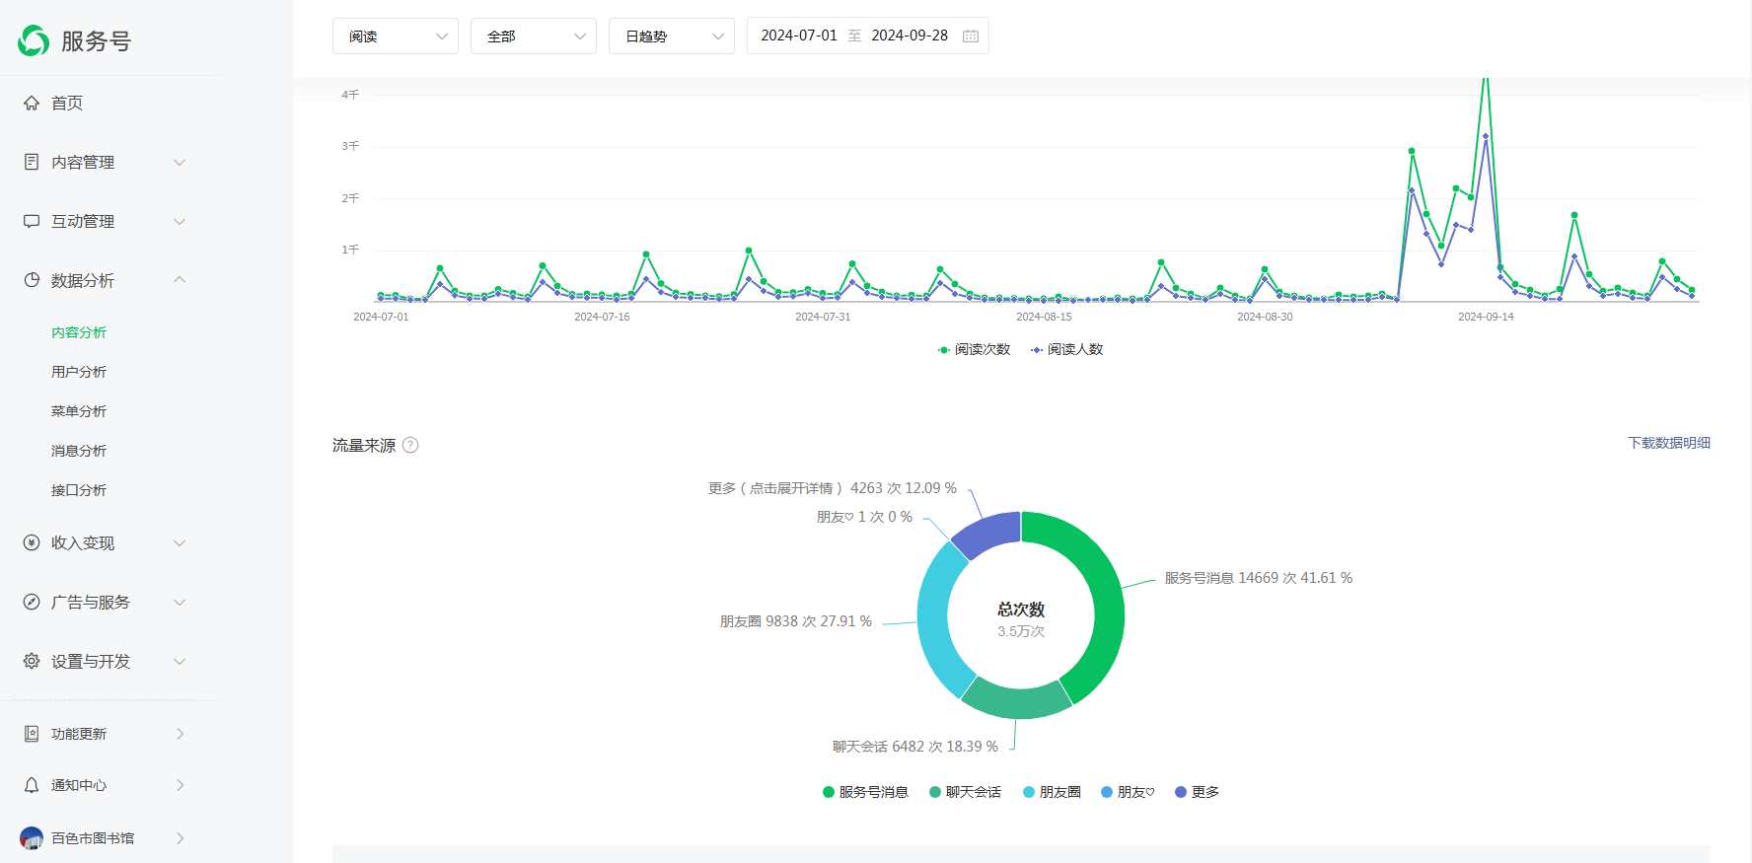This screenshot has width=1752, height=863.
Task: Expand 收入变现 menu chevron
Action: (180, 542)
